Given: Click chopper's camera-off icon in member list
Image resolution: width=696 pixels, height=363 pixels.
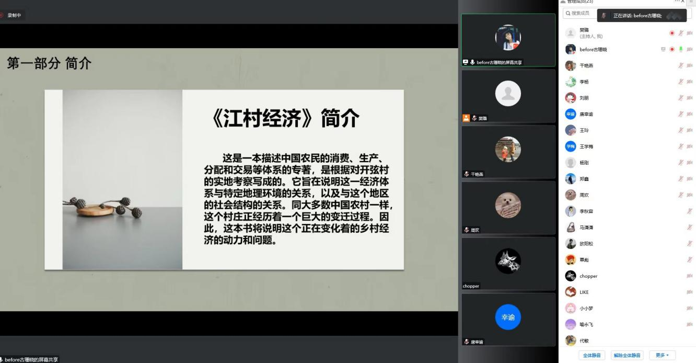Looking at the screenshot, I should tap(690, 276).
